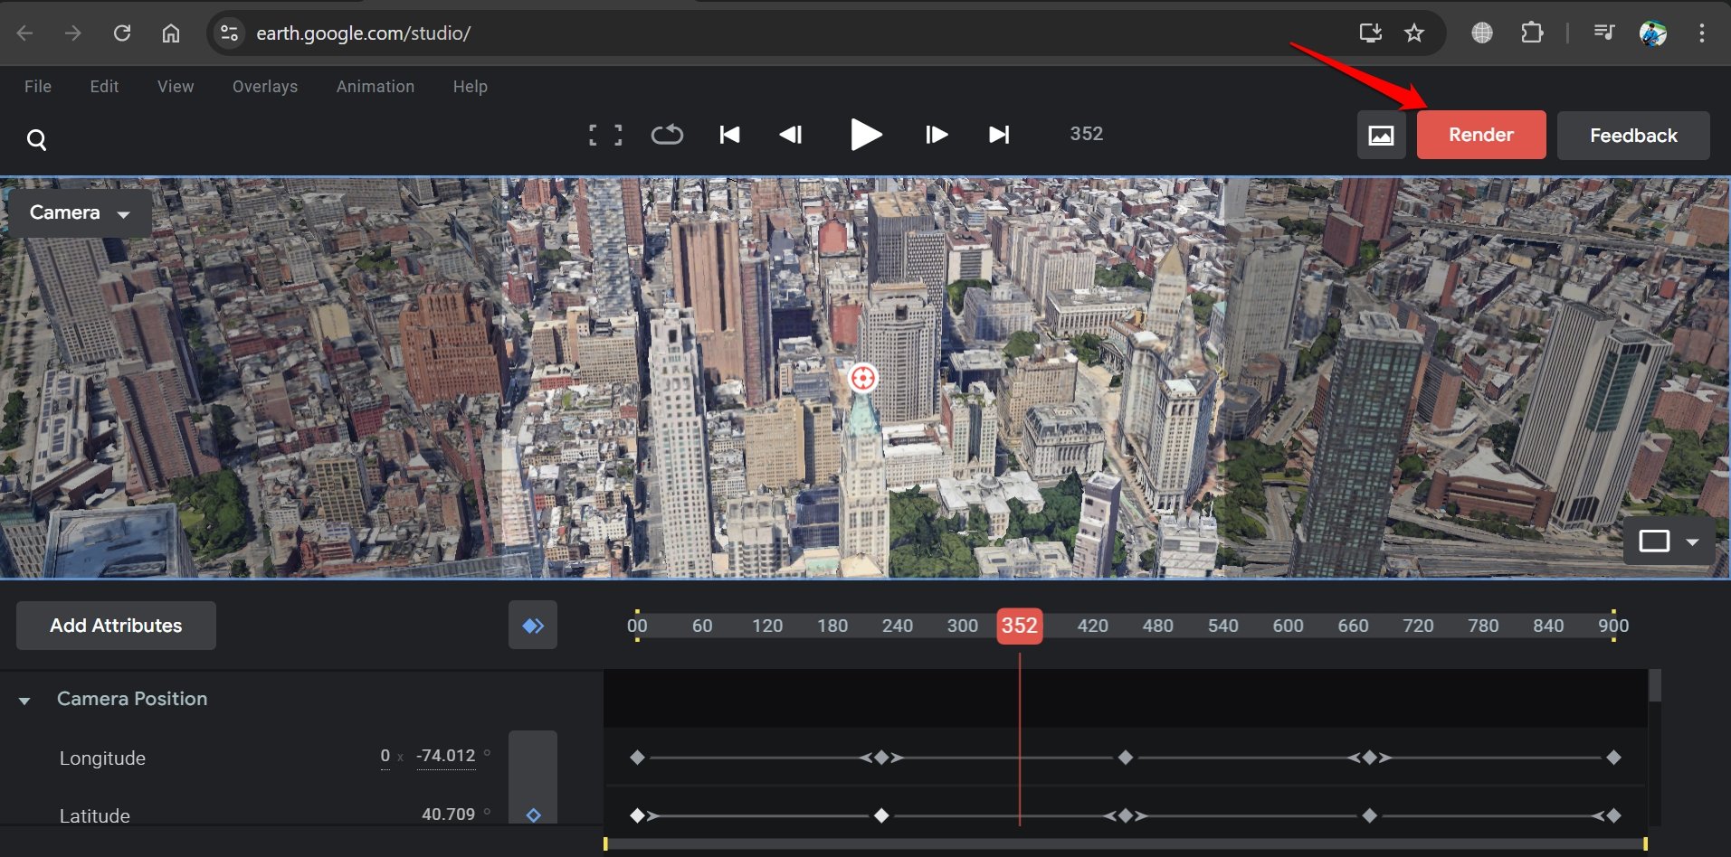
Task: Open the Help menu
Action: (471, 87)
